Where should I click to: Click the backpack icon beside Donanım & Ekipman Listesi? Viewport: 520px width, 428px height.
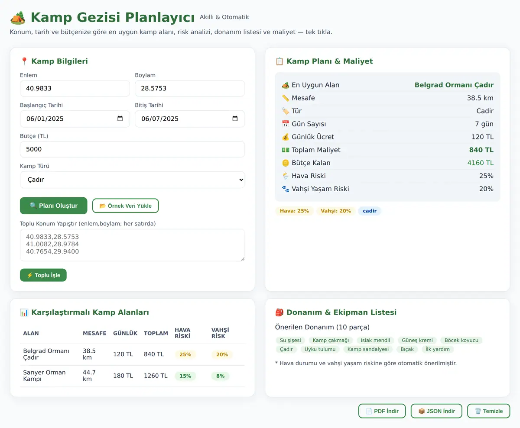pyautogui.click(x=279, y=312)
